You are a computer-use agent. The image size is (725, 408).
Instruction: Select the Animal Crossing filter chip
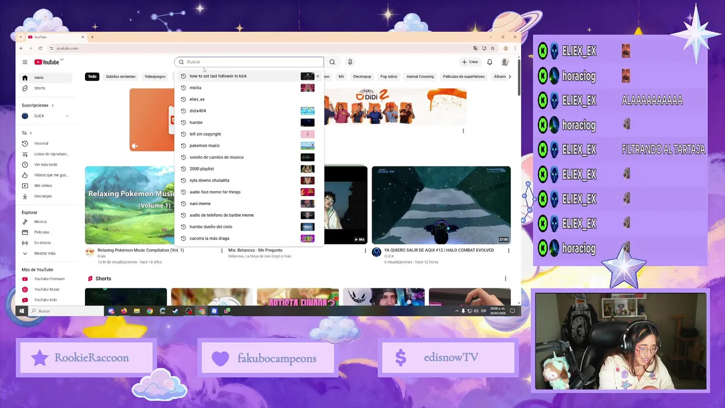tap(420, 76)
